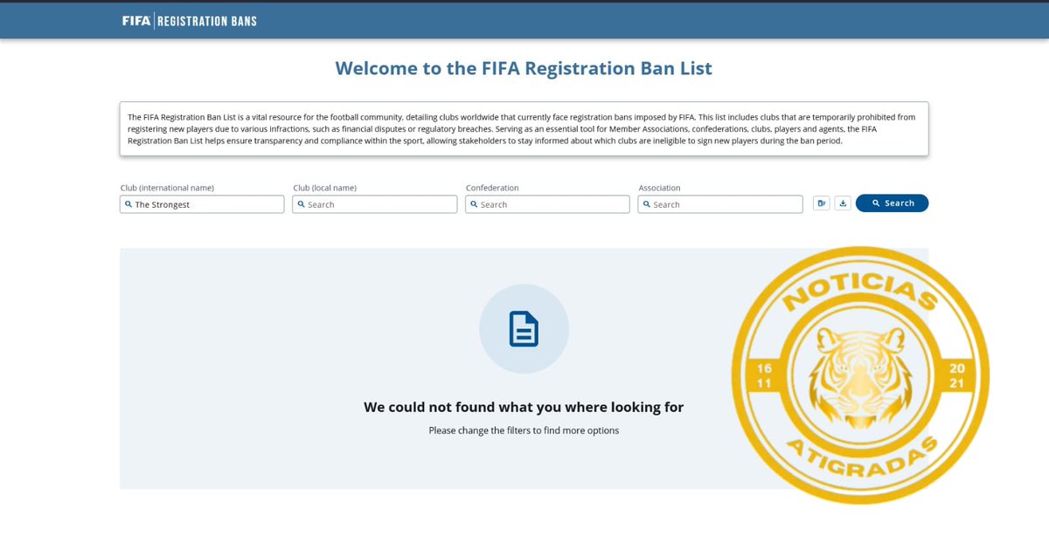
Task: Focus the Club (local name) search field
Action: pos(374,204)
